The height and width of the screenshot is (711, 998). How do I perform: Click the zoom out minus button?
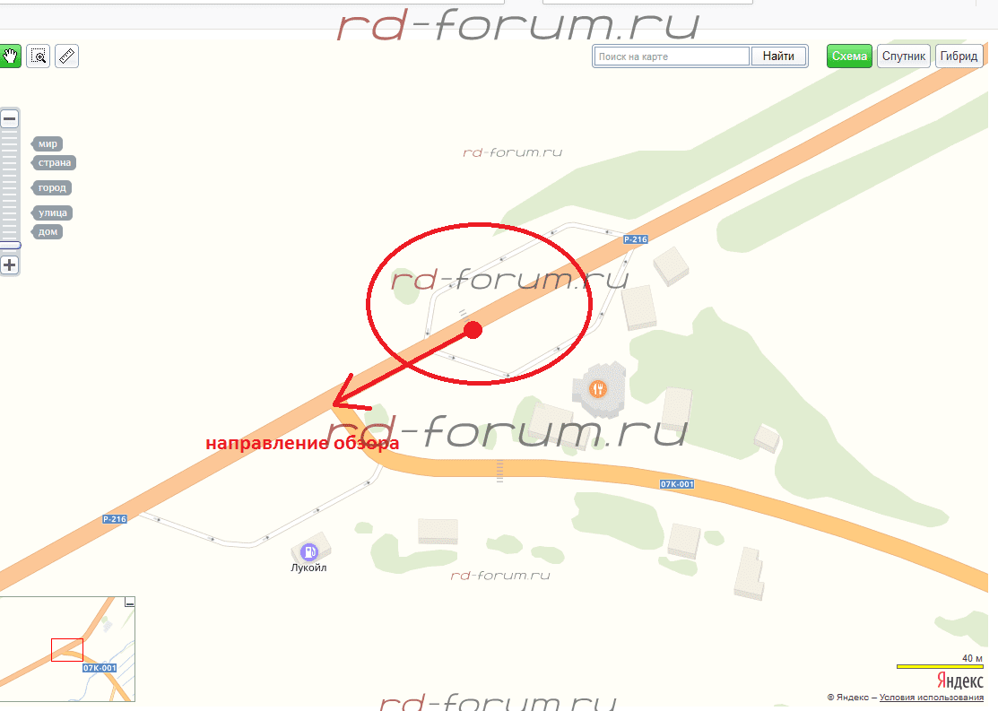coord(10,118)
